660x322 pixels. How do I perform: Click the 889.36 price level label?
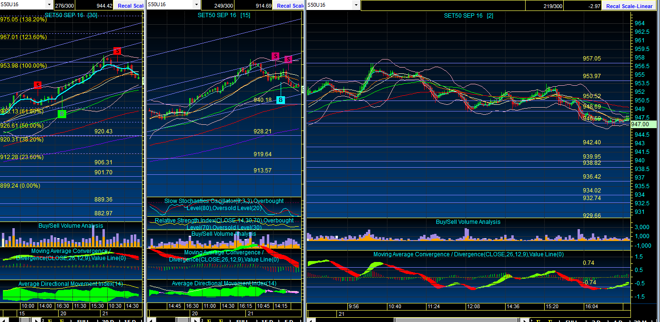pyautogui.click(x=103, y=200)
